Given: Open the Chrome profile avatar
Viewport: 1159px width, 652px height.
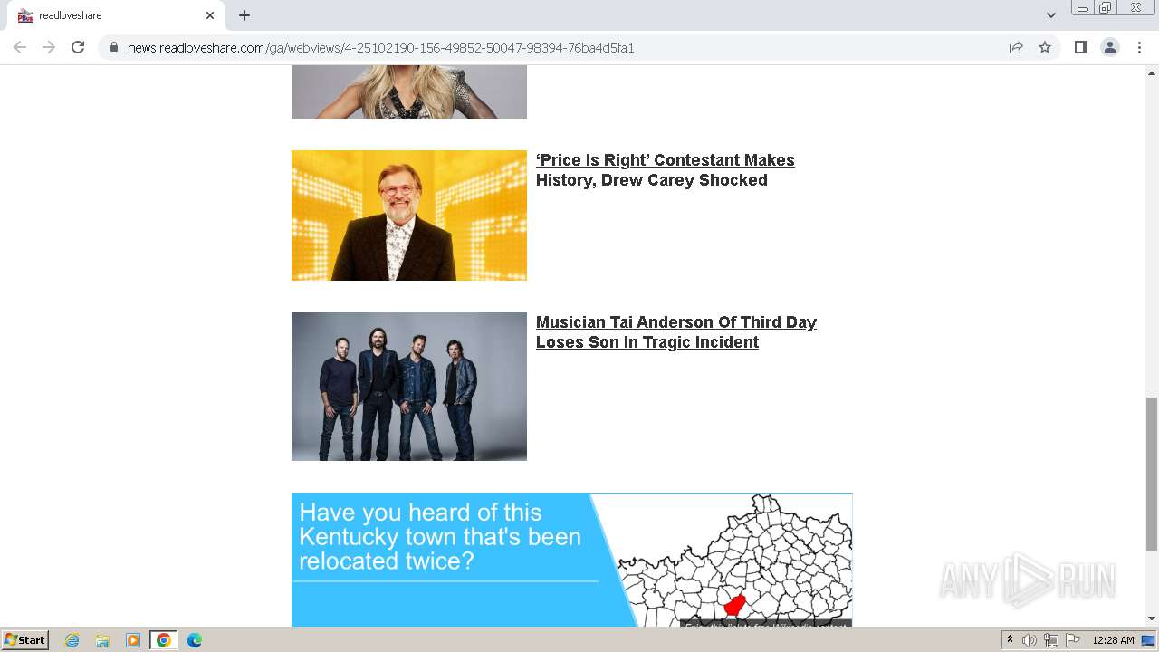Looking at the screenshot, I should point(1110,47).
